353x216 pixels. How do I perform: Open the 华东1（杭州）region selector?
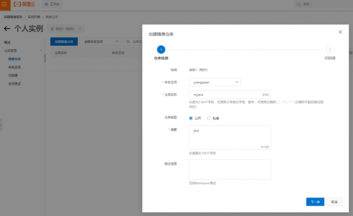click(x=65, y=28)
